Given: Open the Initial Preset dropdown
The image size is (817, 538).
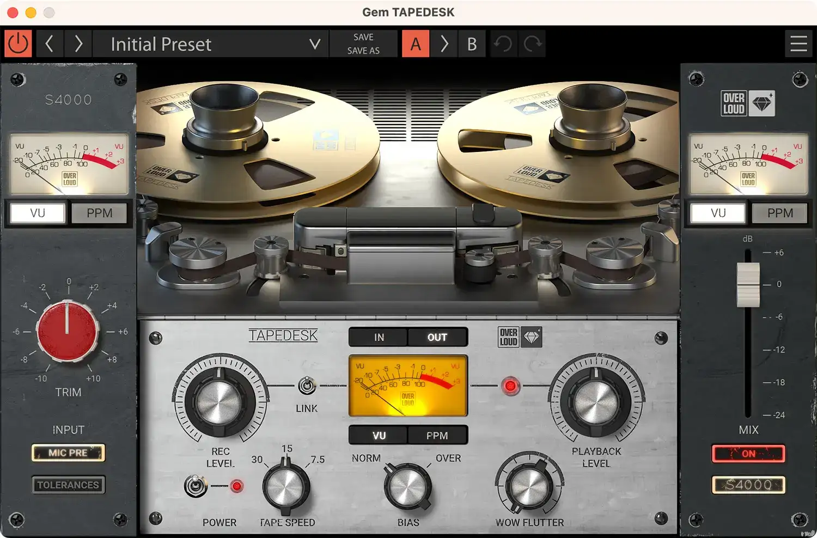Looking at the screenshot, I should [211, 44].
